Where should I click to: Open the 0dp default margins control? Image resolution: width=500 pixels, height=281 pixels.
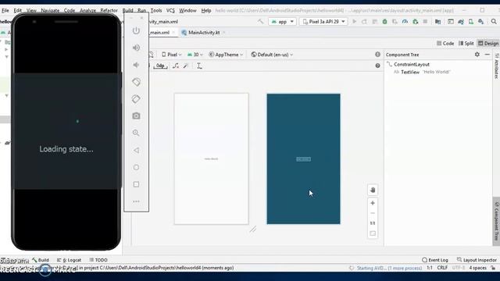pos(160,66)
